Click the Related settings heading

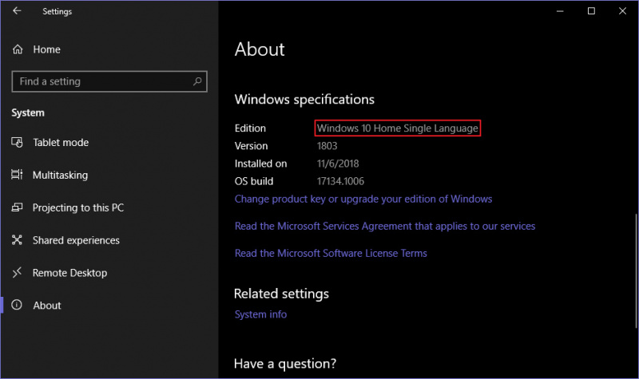pyautogui.click(x=281, y=294)
